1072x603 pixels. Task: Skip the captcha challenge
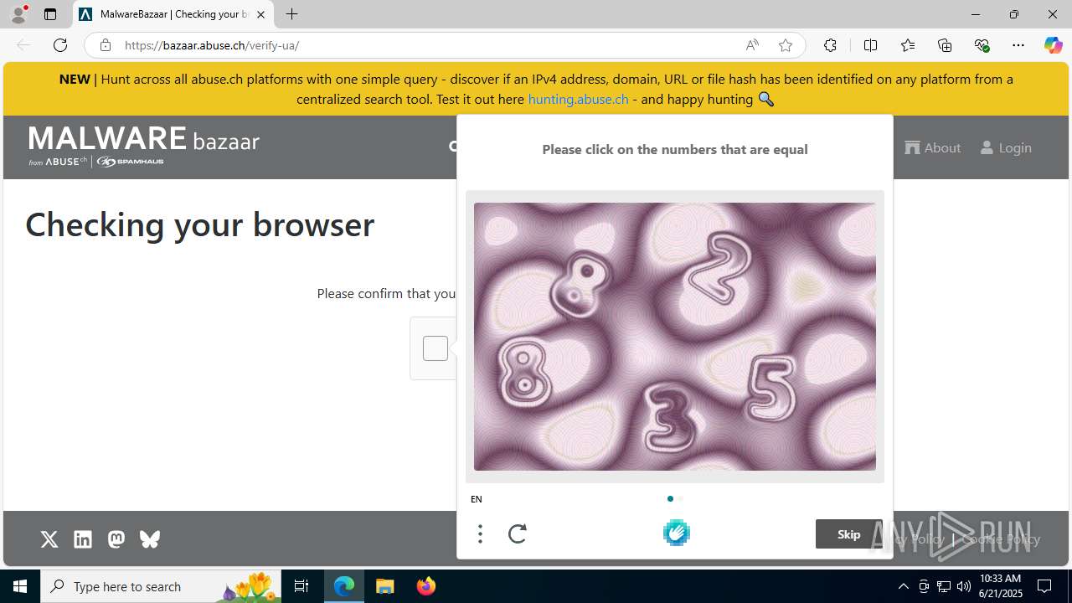848,534
